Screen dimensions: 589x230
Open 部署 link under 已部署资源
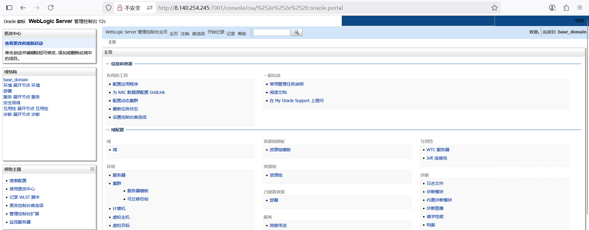tap(274, 200)
